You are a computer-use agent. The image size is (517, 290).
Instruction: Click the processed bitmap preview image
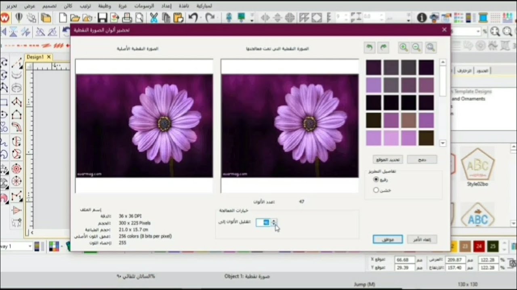(x=290, y=126)
